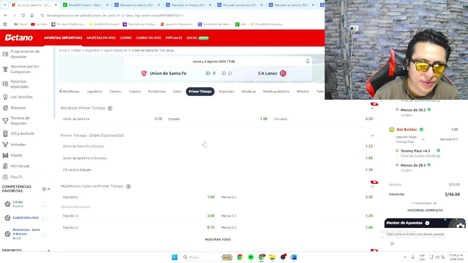This screenshot has height=263, width=468.
Task: Click the Para Ti person icon
Action: point(5,177)
